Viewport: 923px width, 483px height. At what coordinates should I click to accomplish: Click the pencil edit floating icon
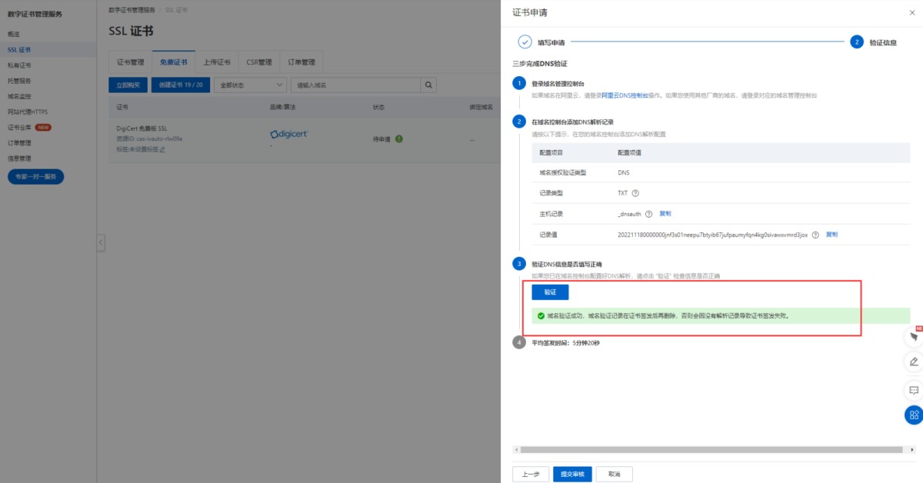[x=914, y=361]
